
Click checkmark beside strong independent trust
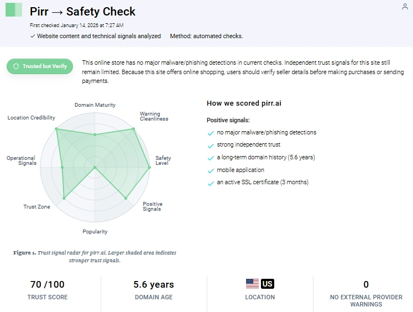pyautogui.click(x=211, y=145)
